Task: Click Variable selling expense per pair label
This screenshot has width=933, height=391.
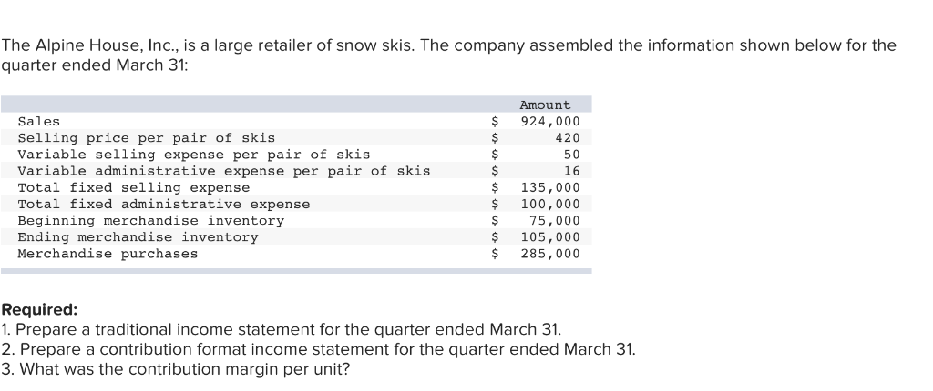Action: coord(193,155)
